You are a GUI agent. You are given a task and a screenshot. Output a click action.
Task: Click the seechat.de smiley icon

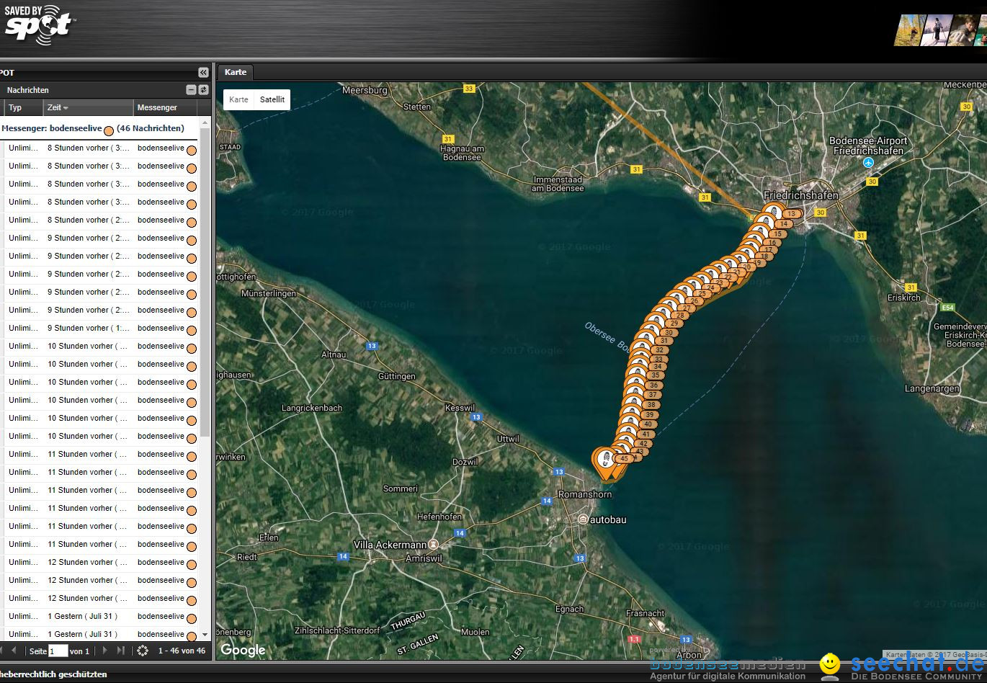[x=831, y=664]
